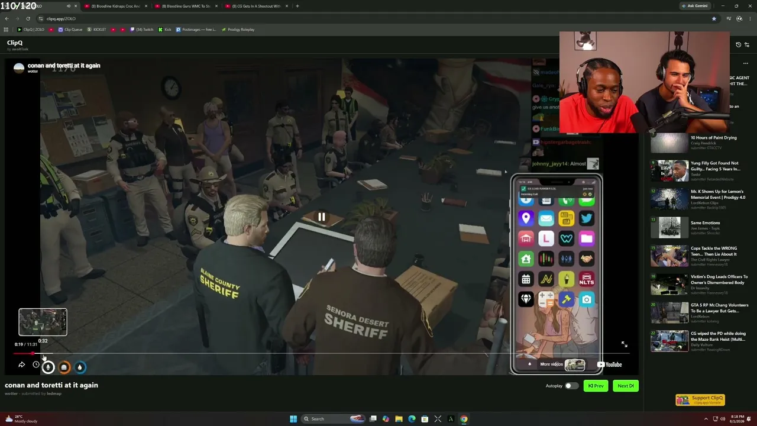Close the 'Bloodline Kidnaps Croc' tab
Screen dimensions: 757x426
tap(145, 6)
